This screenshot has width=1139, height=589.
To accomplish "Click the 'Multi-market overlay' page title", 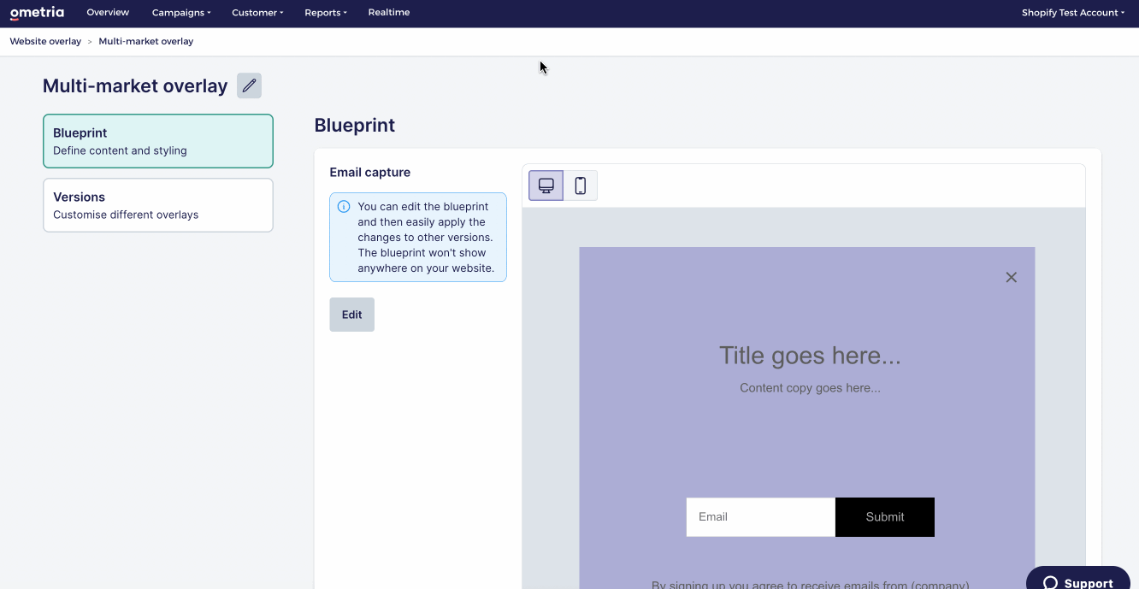I will coord(135,86).
